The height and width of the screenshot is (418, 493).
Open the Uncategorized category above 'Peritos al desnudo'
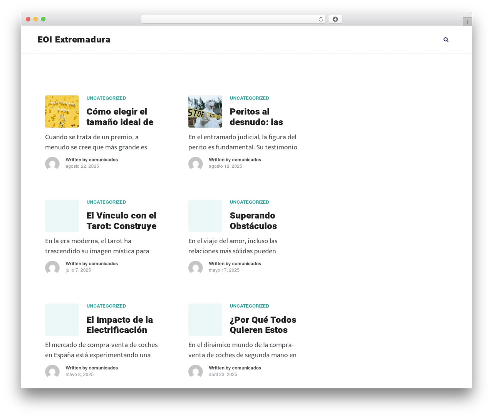pyautogui.click(x=250, y=98)
